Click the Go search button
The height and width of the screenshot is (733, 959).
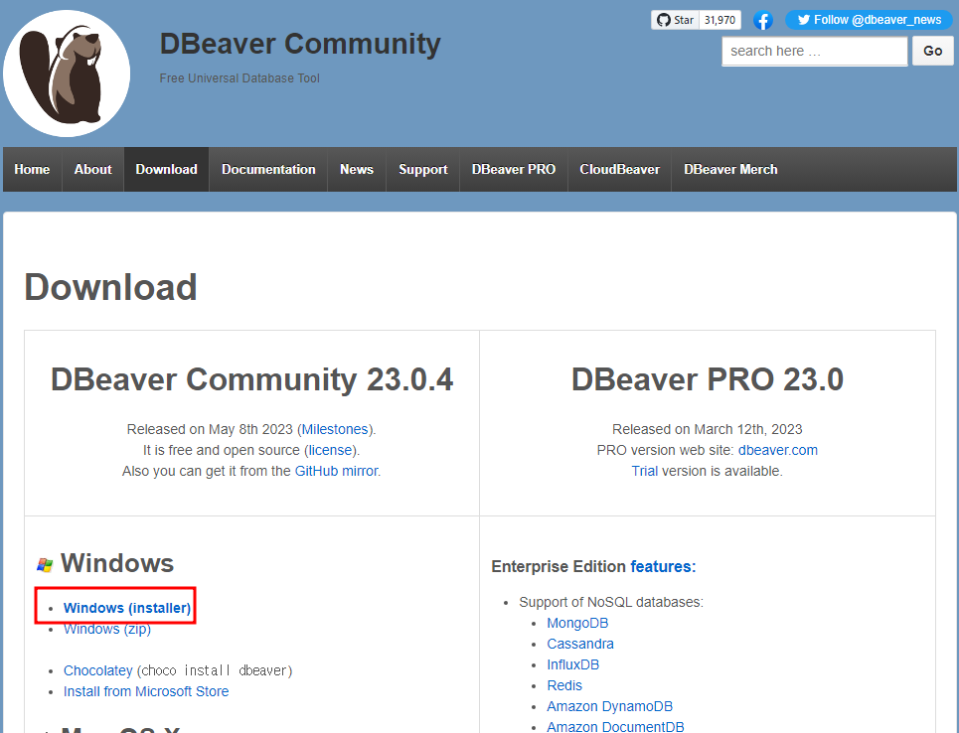(933, 51)
